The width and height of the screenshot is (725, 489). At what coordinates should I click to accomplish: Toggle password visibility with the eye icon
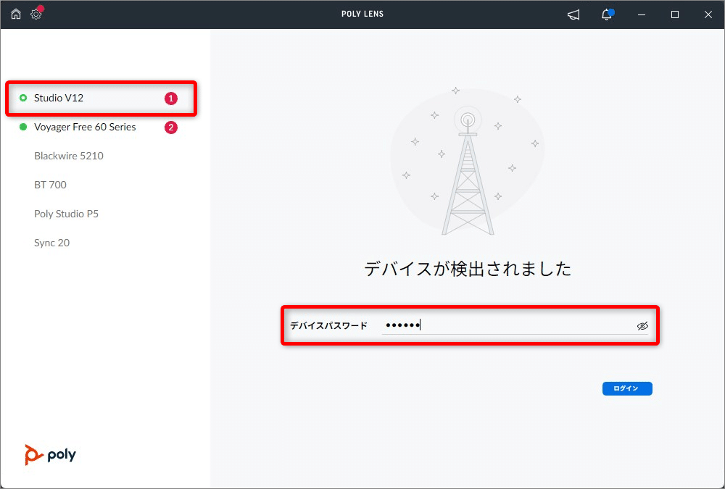pyautogui.click(x=642, y=325)
